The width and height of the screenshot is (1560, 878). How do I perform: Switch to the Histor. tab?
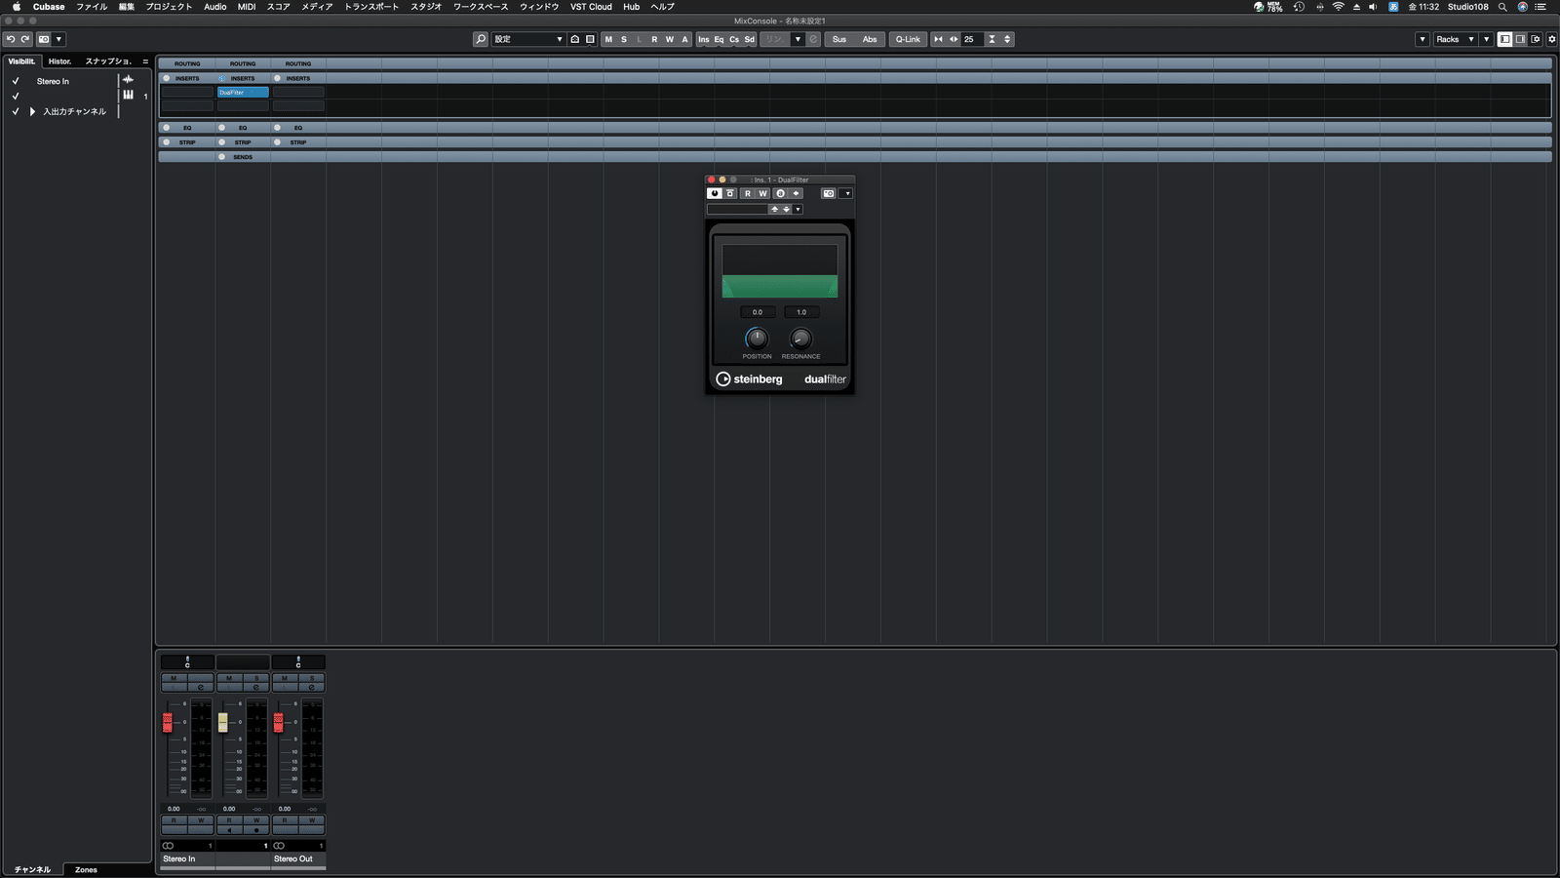point(60,61)
